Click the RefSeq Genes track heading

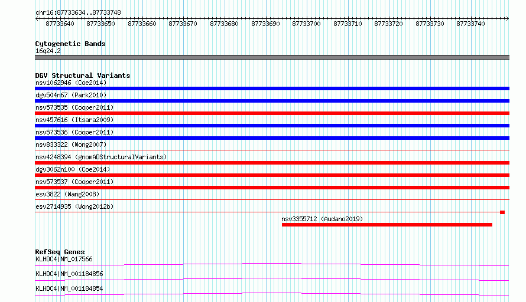60,252
